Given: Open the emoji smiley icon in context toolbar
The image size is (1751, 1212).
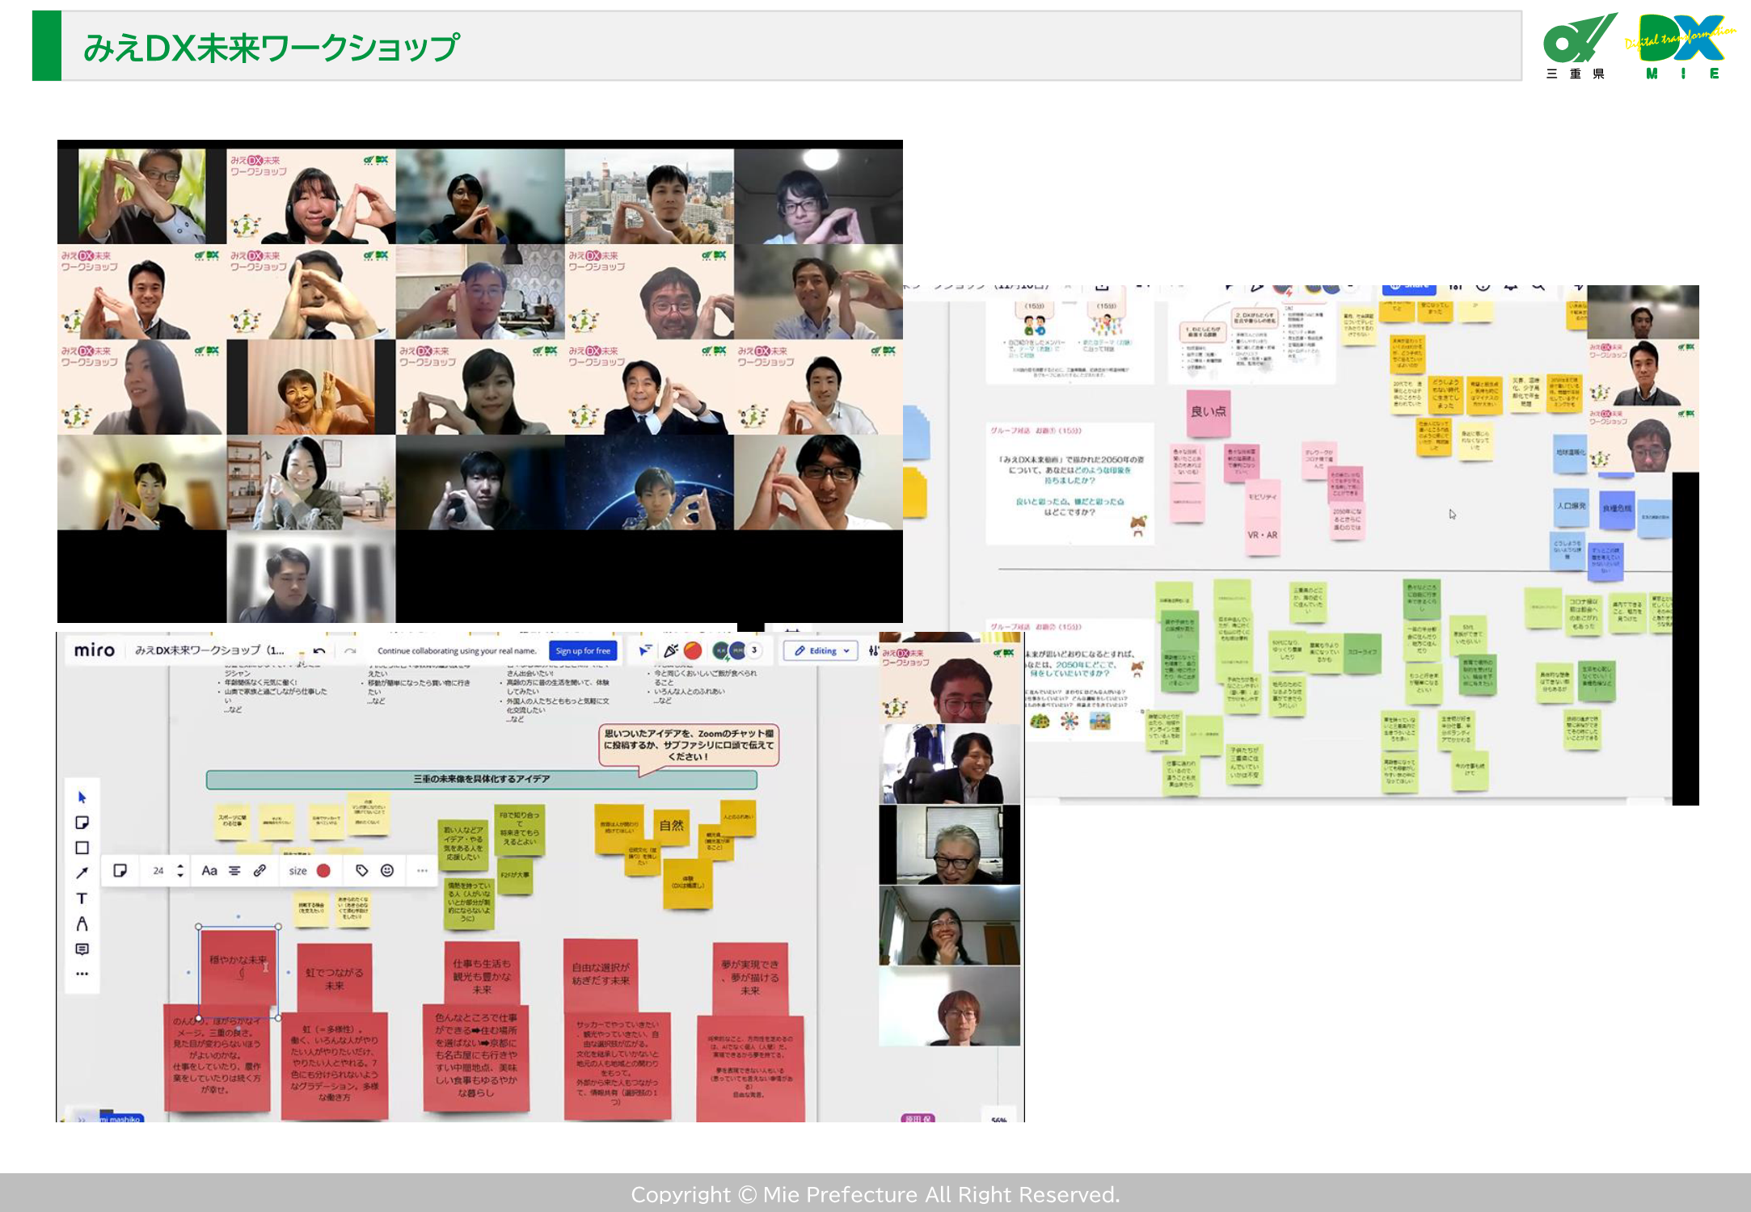Looking at the screenshot, I should (387, 870).
